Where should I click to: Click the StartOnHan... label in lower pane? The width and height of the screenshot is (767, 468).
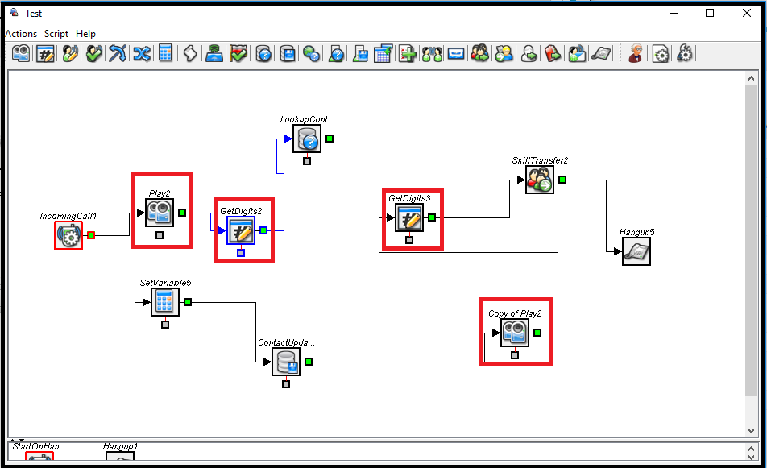[x=39, y=446]
